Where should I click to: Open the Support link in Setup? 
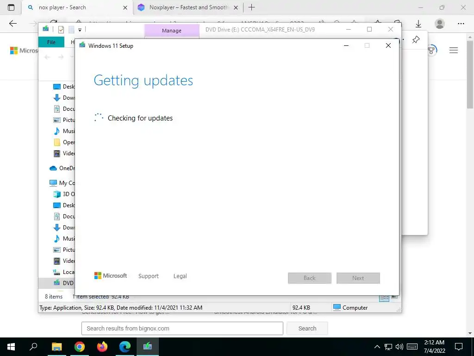[x=149, y=276]
